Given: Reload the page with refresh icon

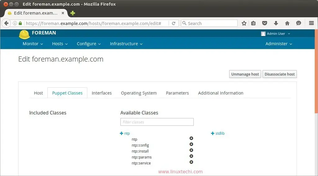Looking at the screenshot, I should [174, 23].
